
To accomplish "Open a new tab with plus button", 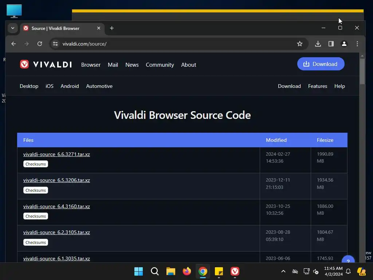I will point(111,28).
